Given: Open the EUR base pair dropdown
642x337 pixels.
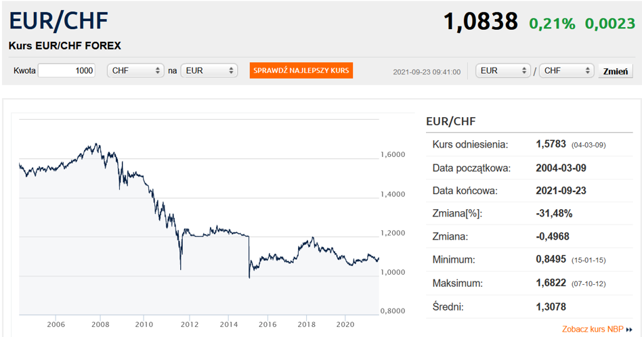Looking at the screenshot, I should point(502,70).
